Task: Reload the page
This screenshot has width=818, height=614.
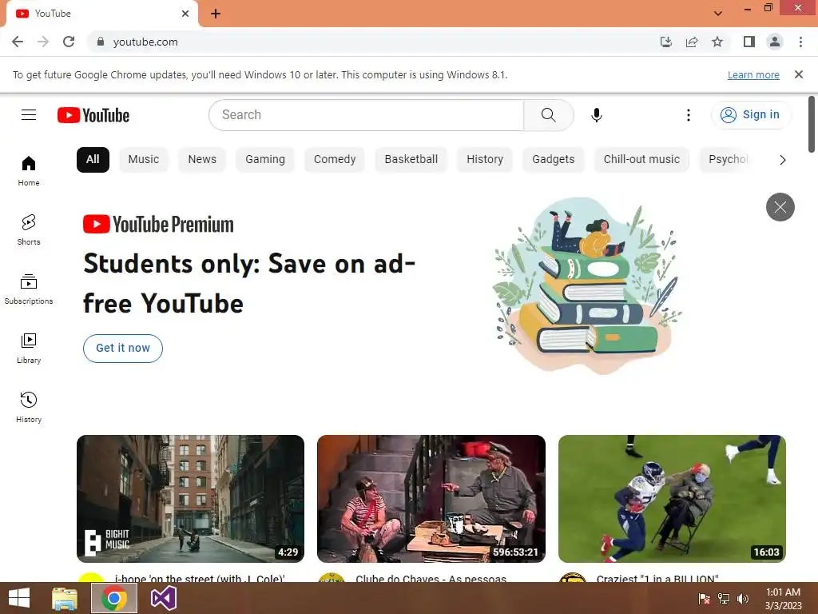Action: (69, 42)
